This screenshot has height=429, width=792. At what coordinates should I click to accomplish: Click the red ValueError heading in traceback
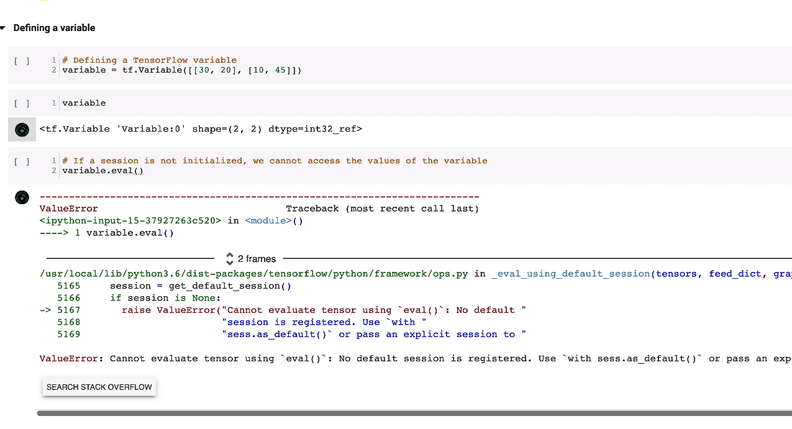[68, 209]
